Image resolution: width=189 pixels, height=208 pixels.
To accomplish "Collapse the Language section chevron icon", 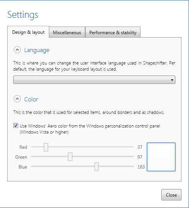I will [x=17, y=50].
